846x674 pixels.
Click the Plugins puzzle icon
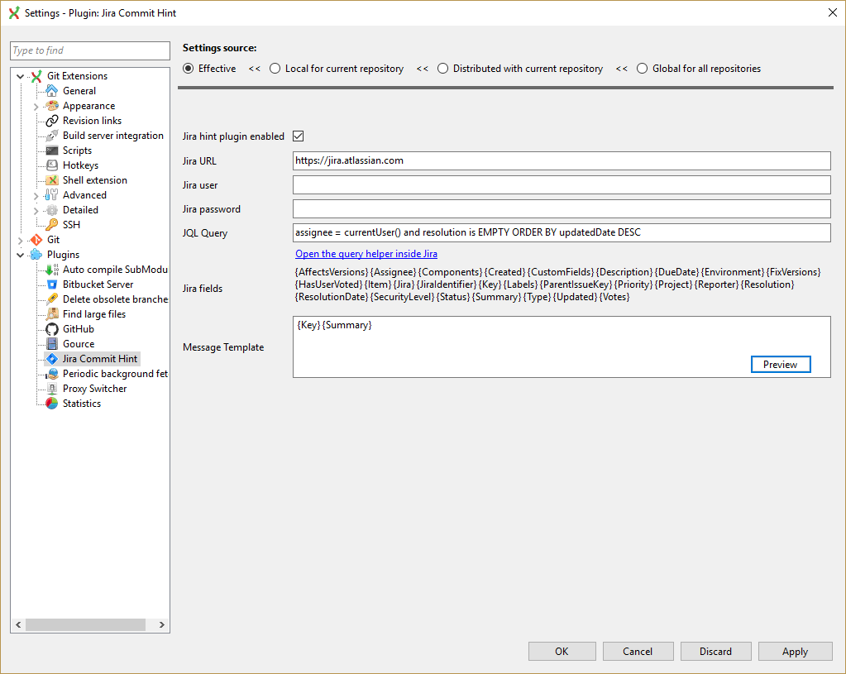(36, 254)
